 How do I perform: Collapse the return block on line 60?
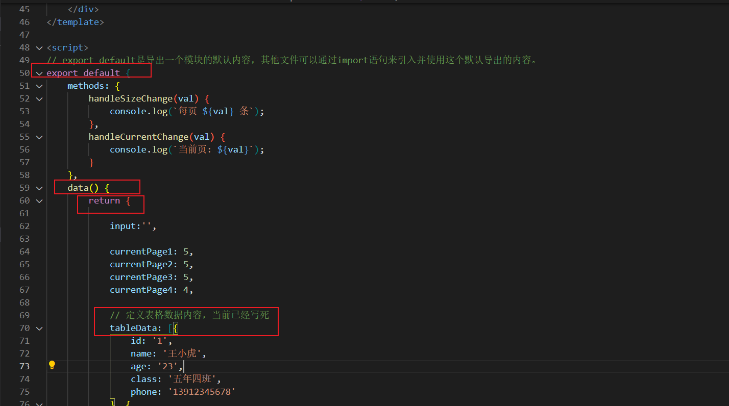(x=39, y=200)
